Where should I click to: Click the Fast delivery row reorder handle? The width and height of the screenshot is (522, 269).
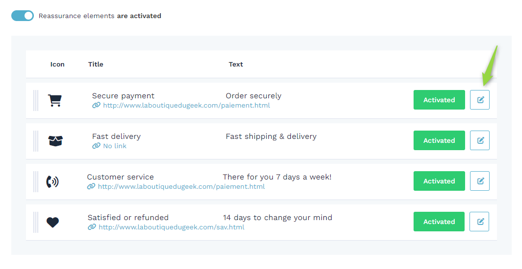click(36, 141)
